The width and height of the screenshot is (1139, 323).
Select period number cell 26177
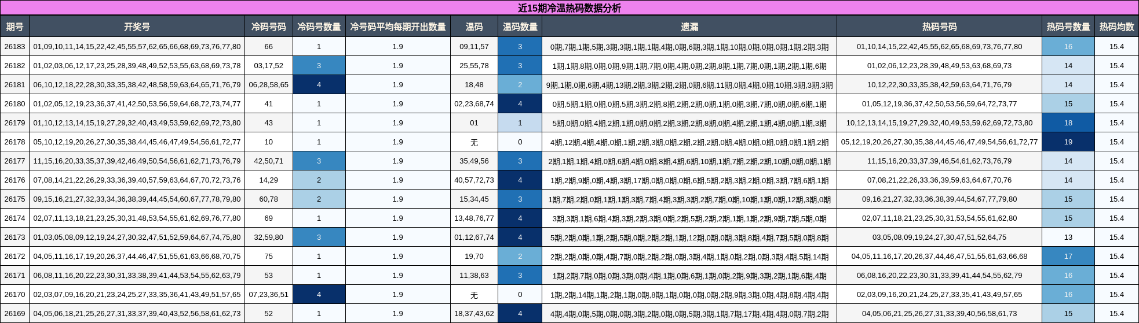click(x=14, y=161)
